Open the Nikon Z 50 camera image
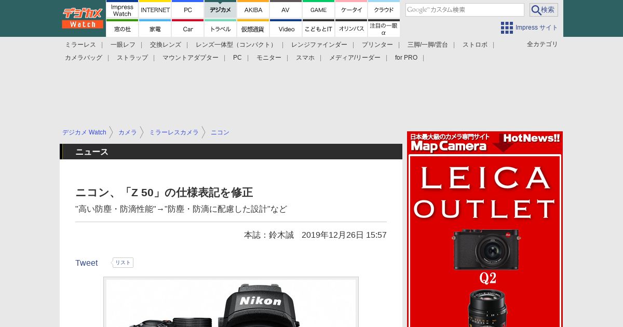623x327 pixels. (231, 302)
